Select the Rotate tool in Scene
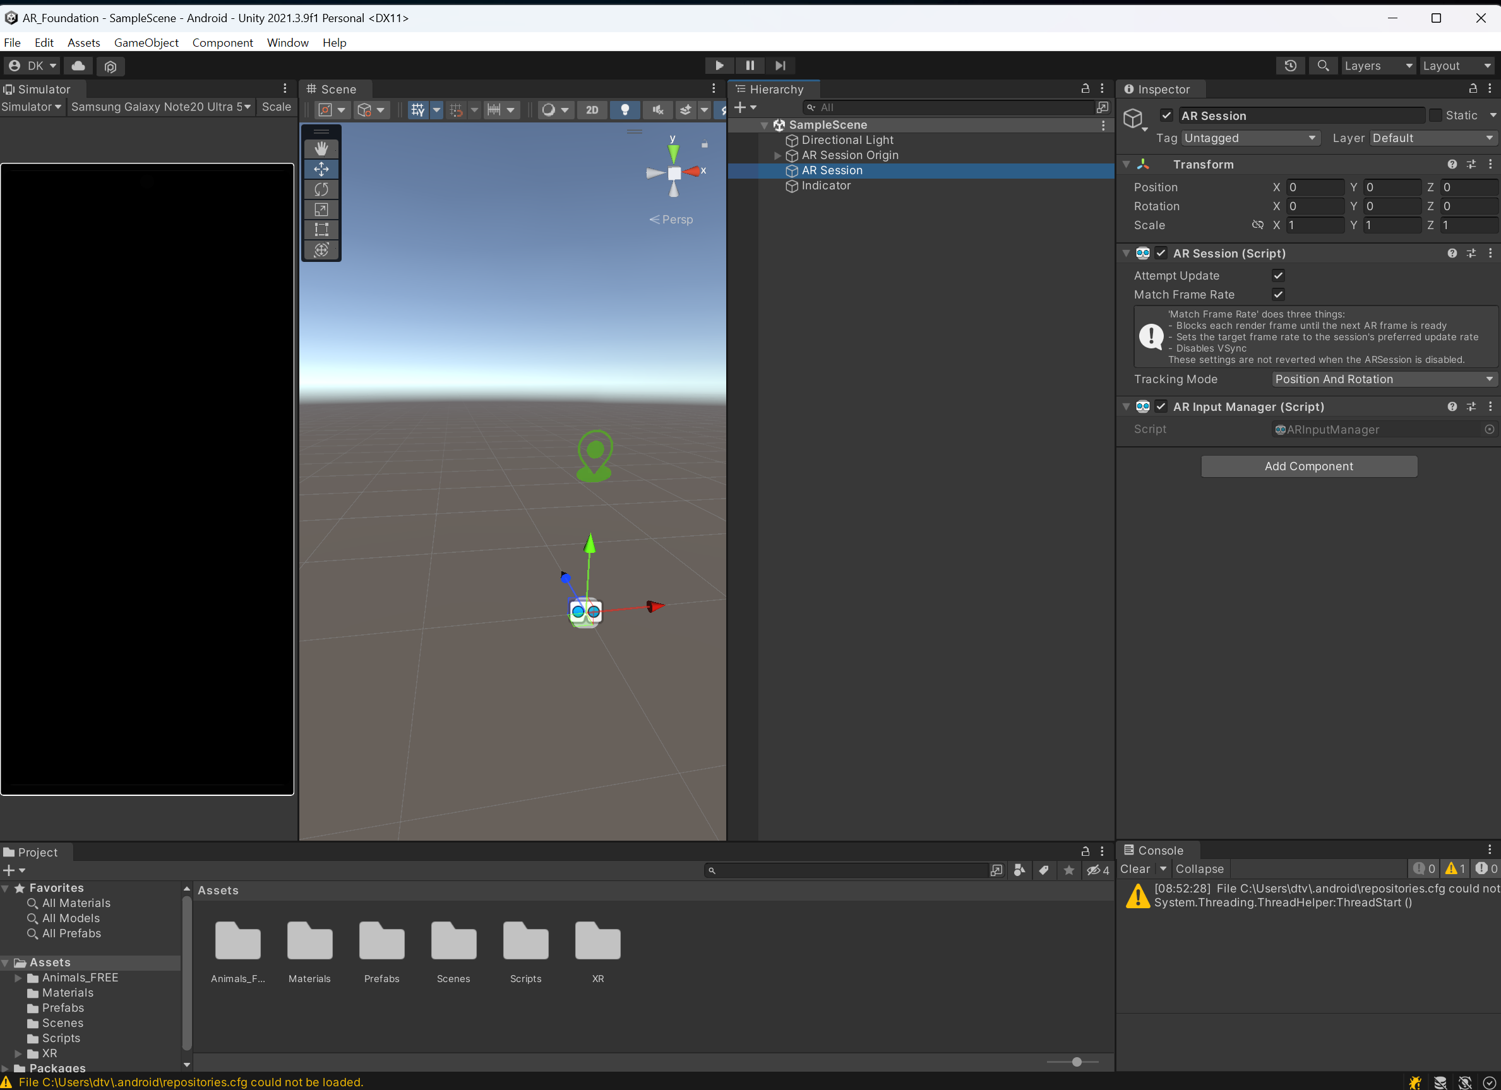Viewport: 1501px width, 1090px height. click(x=321, y=190)
